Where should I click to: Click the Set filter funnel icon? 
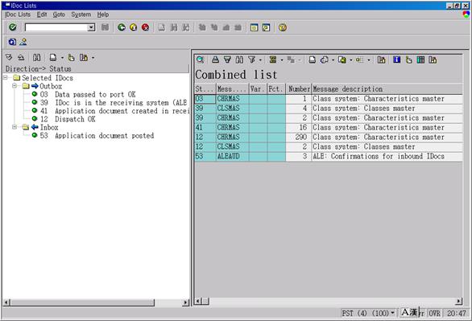(251, 60)
